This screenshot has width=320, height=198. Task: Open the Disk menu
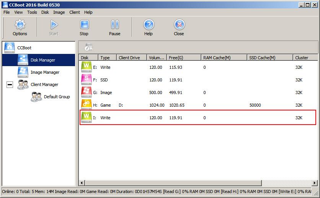point(45,12)
